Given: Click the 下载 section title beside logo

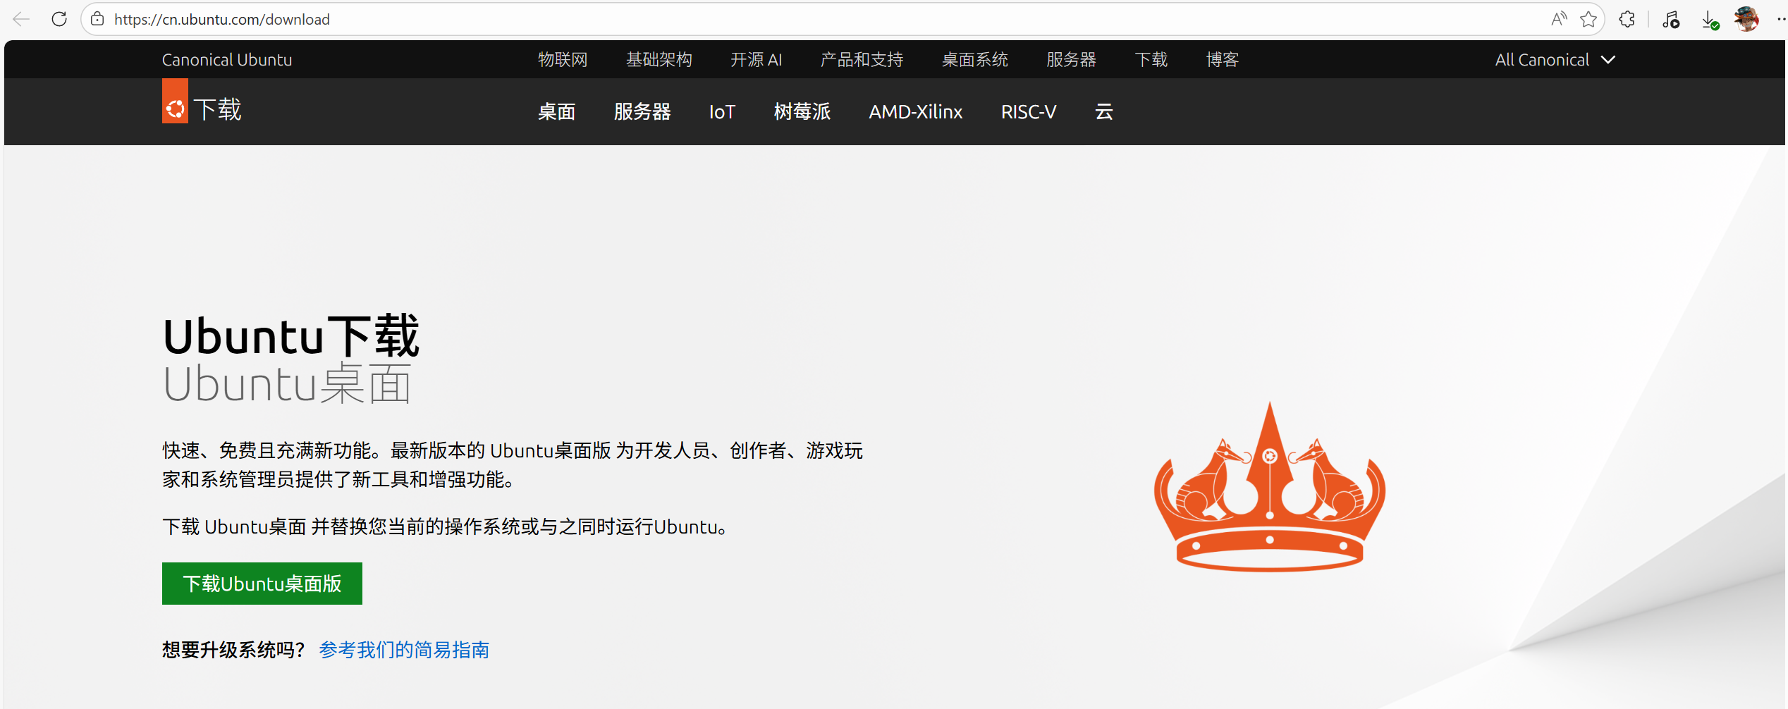Looking at the screenshot, I should (218, 109).
